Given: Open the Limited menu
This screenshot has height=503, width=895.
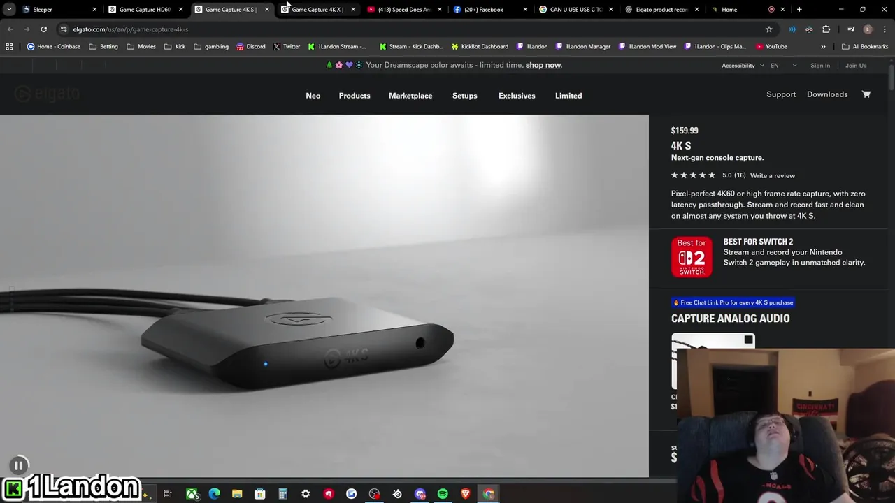Looking at the screenshot, I should coord(568,96).
